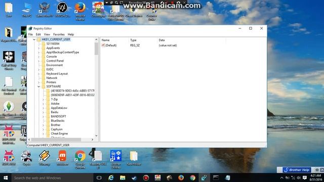Open Task View from the taskbar

(x=99, y=177)
